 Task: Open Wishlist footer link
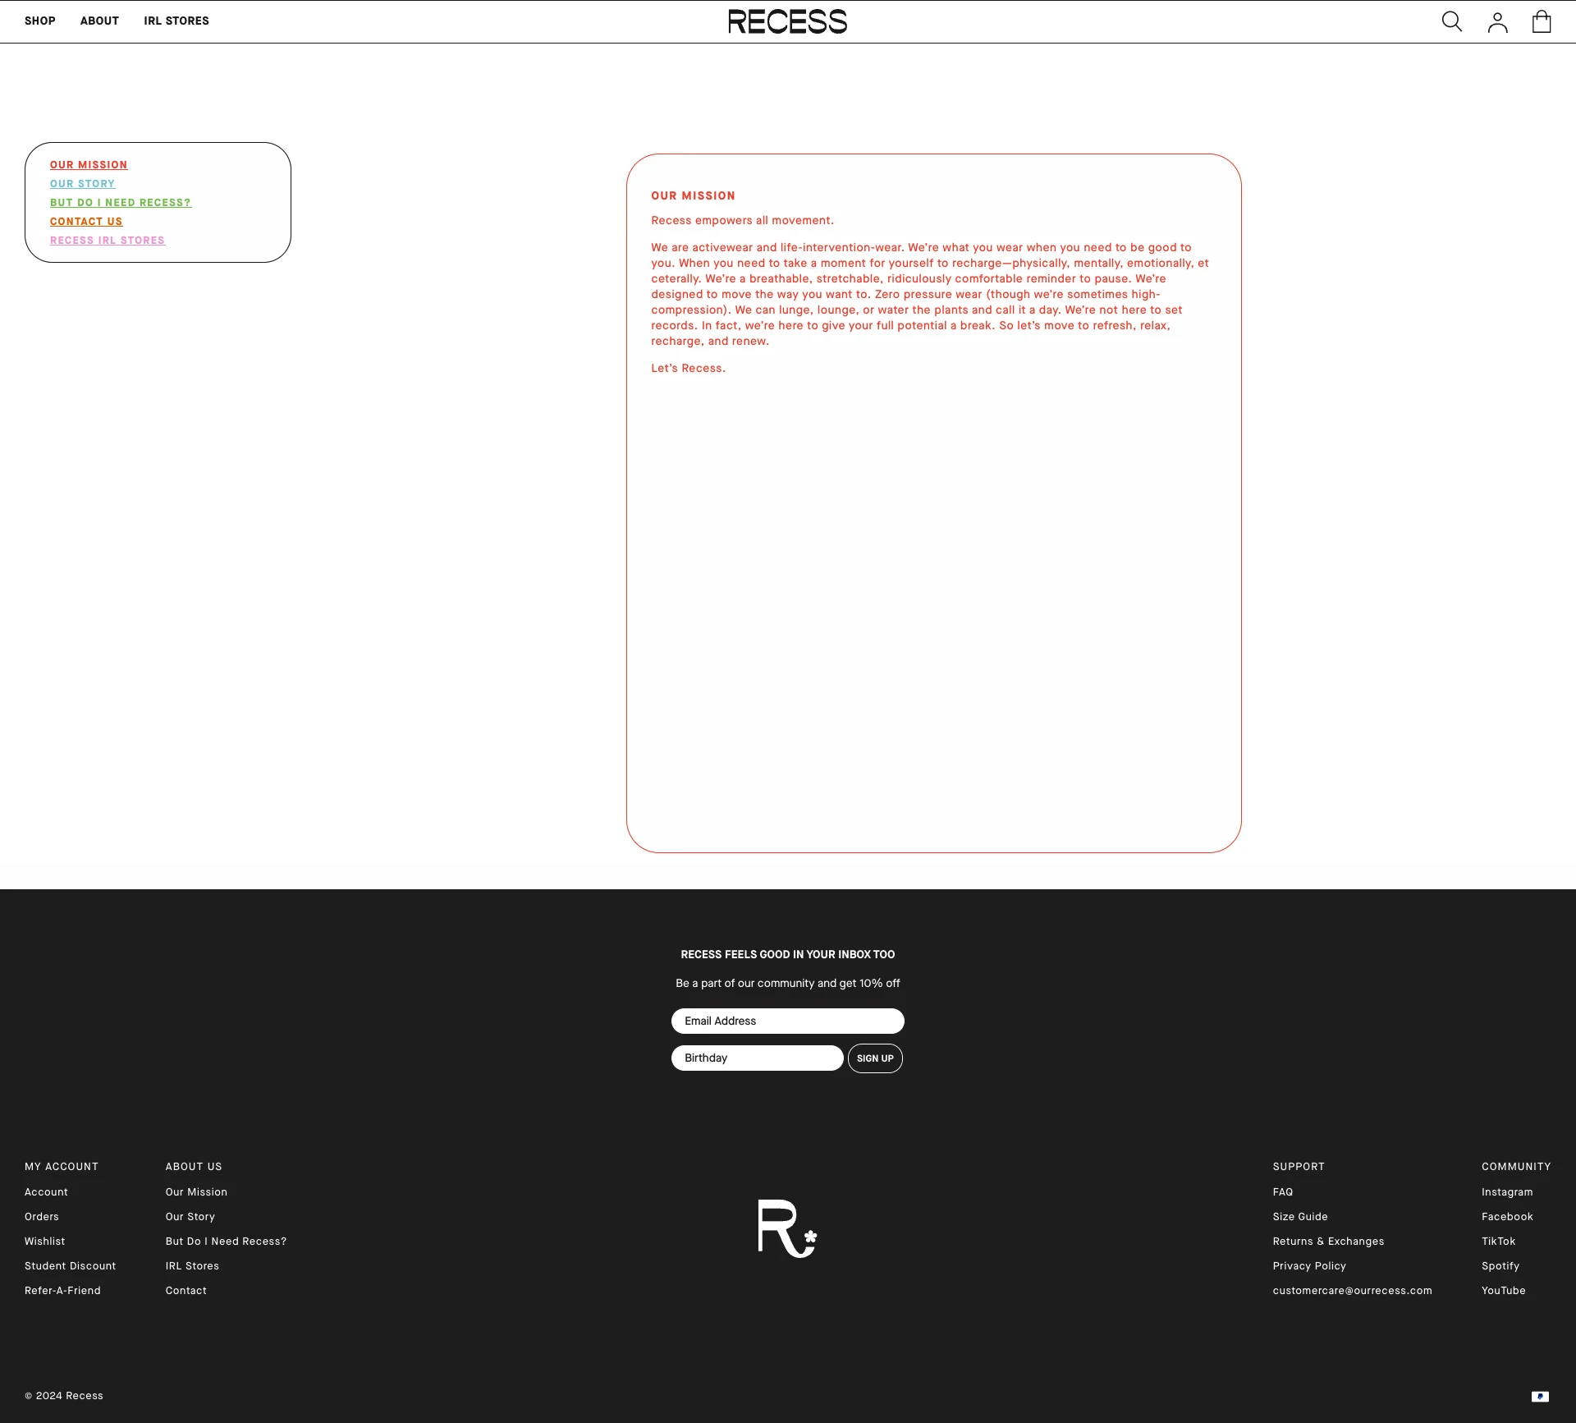pos(44,1242)
